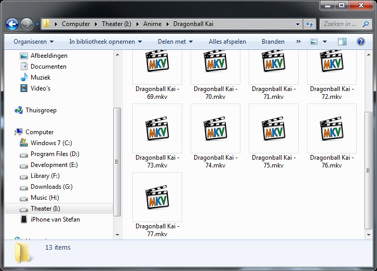Open view options dropdown arrow
377x271 pixels.
tap(325, 42)
